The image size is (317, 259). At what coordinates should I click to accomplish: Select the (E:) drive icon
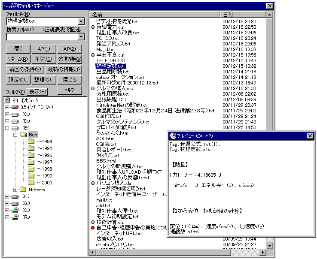[15, 128]
